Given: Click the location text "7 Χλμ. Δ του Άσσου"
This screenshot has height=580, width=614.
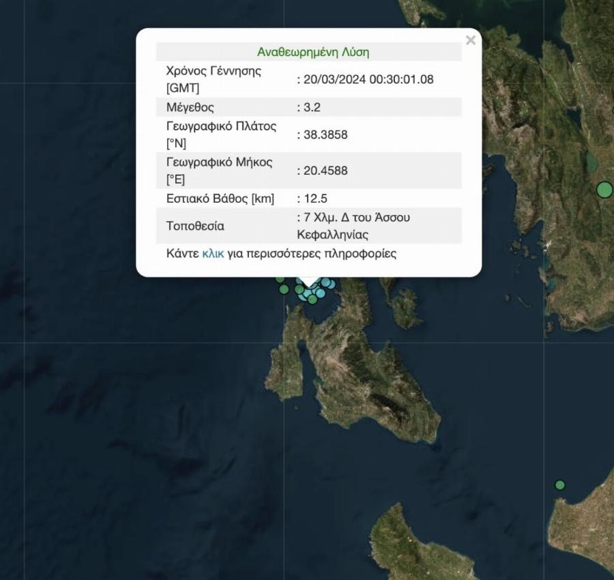Looking at the screenshot, I should [x=356, y=218].
